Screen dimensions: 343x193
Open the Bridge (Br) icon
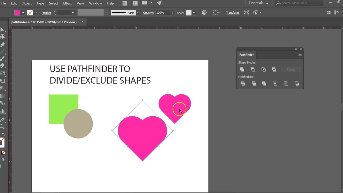pos(125,3)
